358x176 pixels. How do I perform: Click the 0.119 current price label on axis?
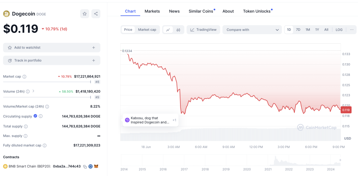click(345, 110)
